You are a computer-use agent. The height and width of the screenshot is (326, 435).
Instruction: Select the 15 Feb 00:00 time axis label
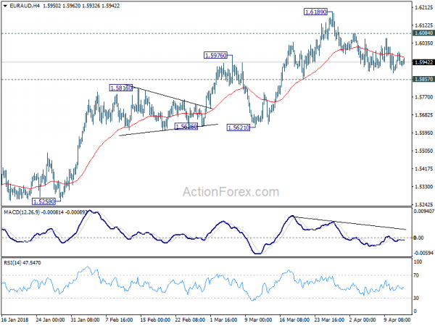[155, 319]
